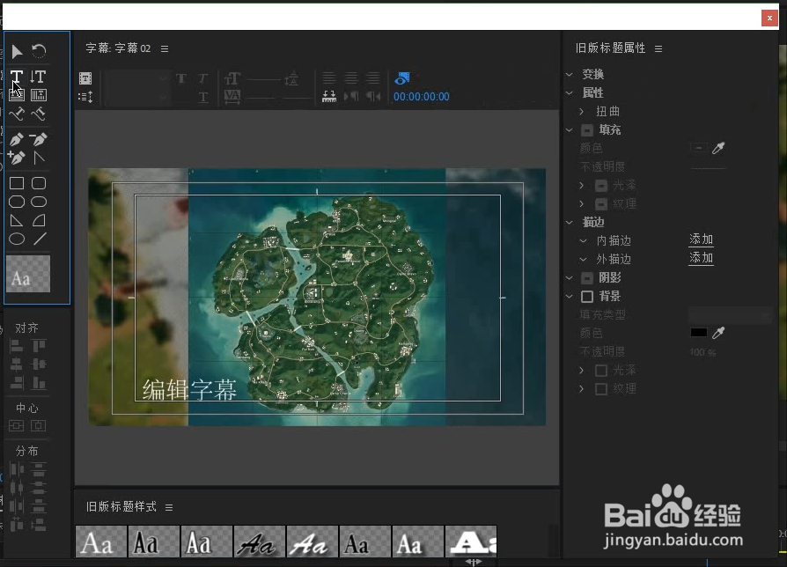Collapse the 变换 section

[x=570, y=74]
